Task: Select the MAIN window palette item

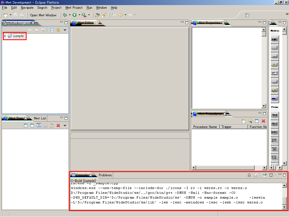Action: coord(274,39)
